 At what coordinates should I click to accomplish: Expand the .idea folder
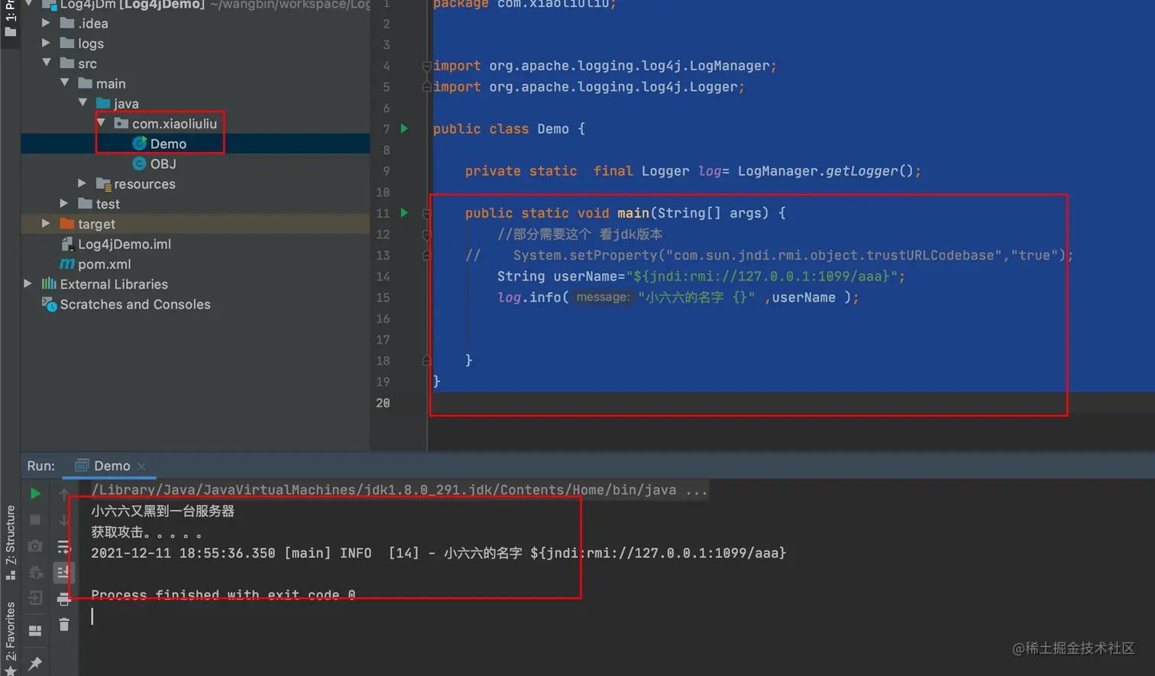tap(46, 24)
